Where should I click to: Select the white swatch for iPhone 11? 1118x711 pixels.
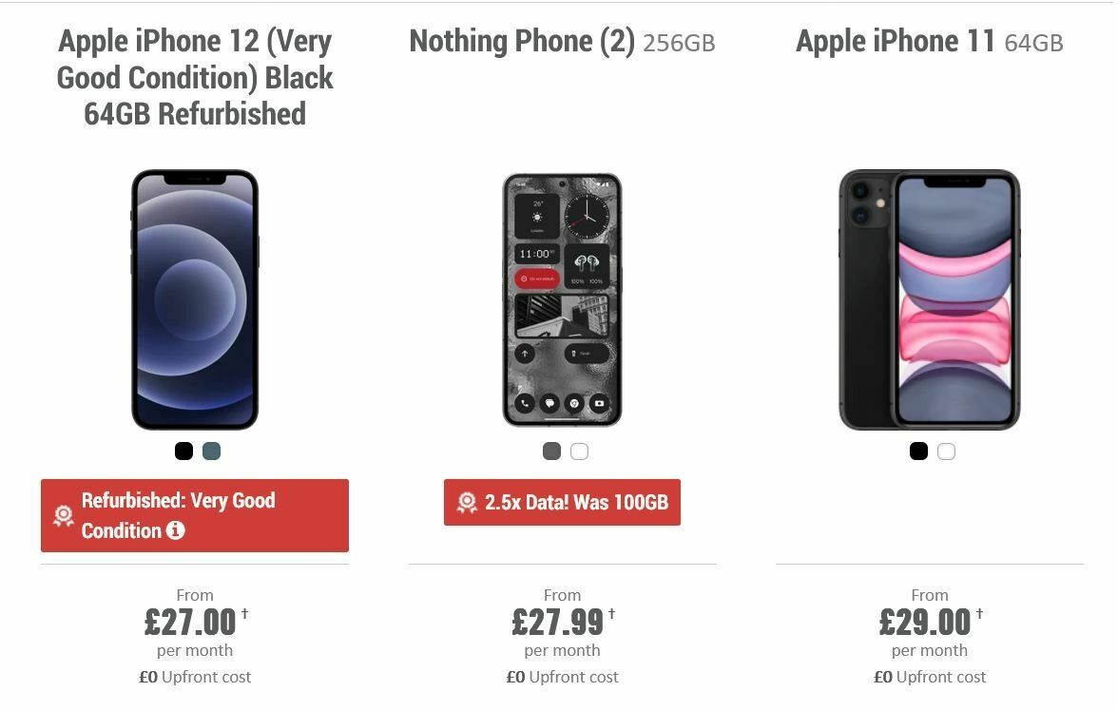tap(945, 452)
